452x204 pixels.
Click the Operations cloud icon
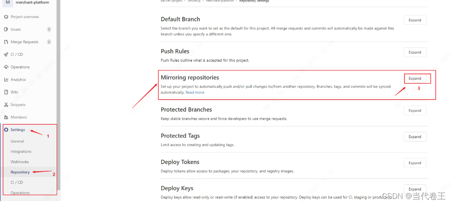tap(6, 67)
